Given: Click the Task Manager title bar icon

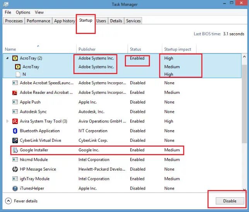Looking at the screenshot, I should 6,4.
